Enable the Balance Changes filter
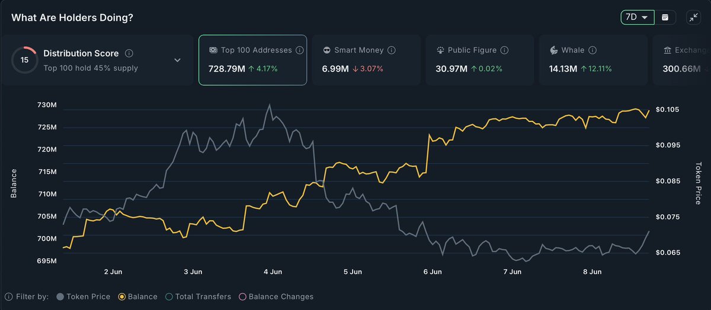Image resolution: width=711 pixels, height=310 pixels. coord(276,296)
